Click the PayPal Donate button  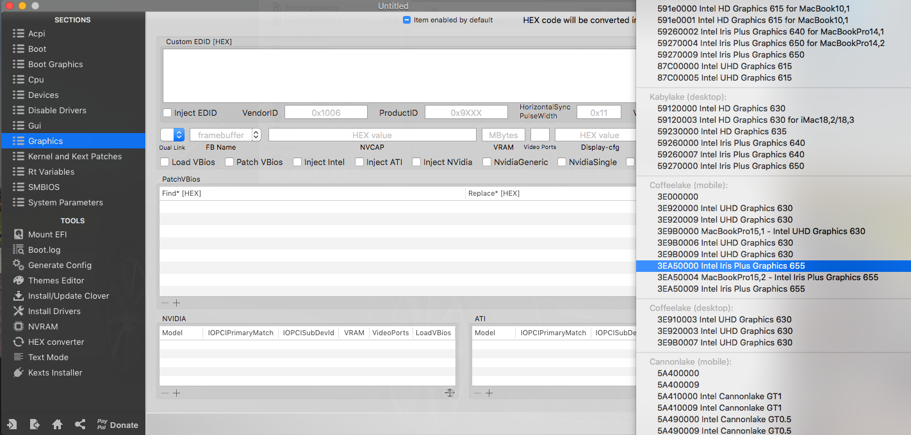(x=117, y=425)
